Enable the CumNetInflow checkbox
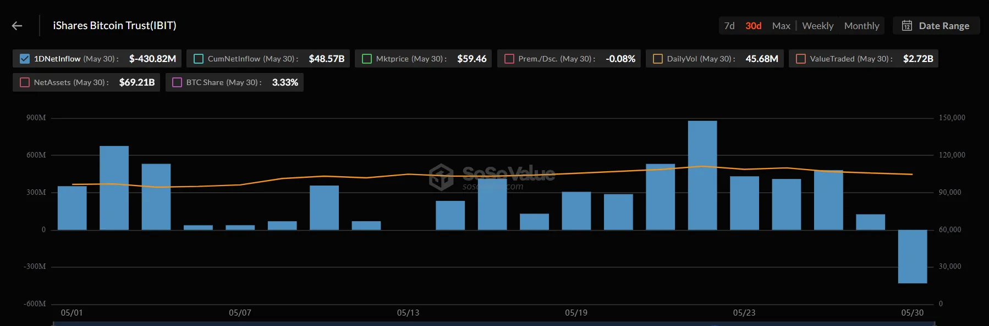 (x=199, y=59)
